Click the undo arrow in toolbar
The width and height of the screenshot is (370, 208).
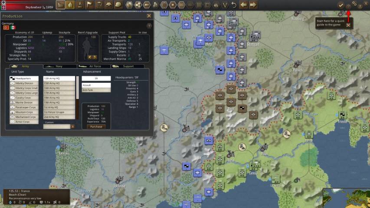pyautogui.click(x=234, y=5)
